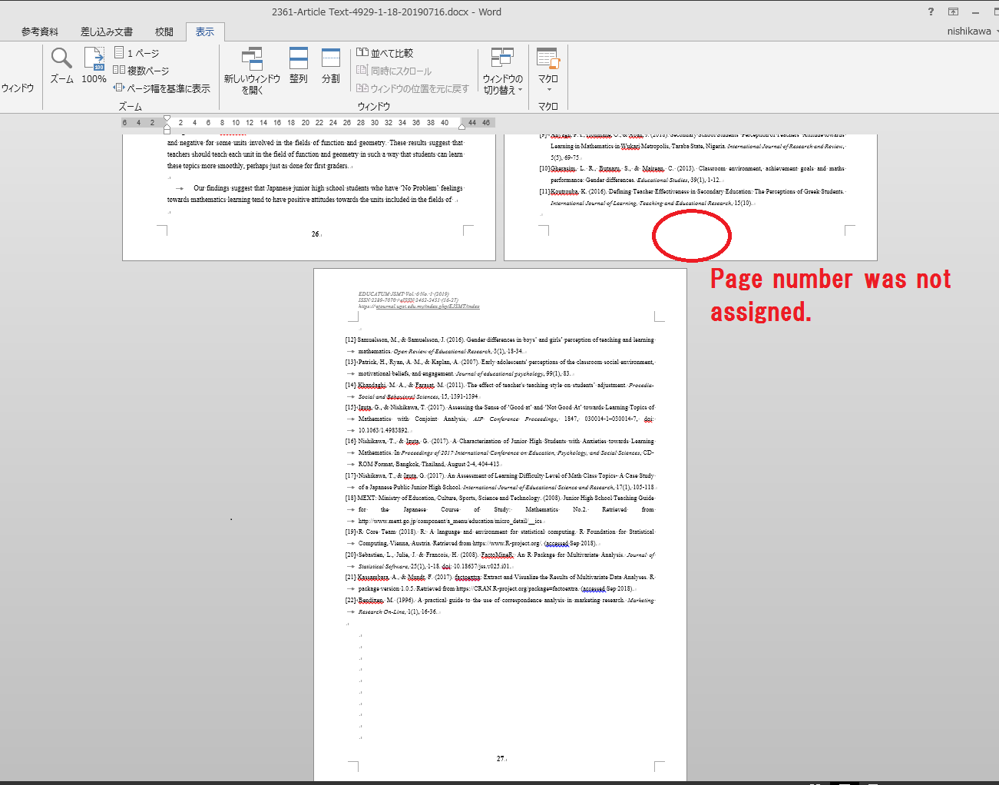The image size is (999, 785).
Task: Open the 差し込み文書 mailings tab
Action: tap(107, 31)
